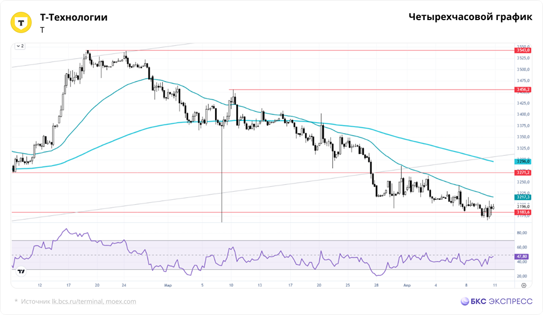Click the Апр month label on time axis

[407, 285]
